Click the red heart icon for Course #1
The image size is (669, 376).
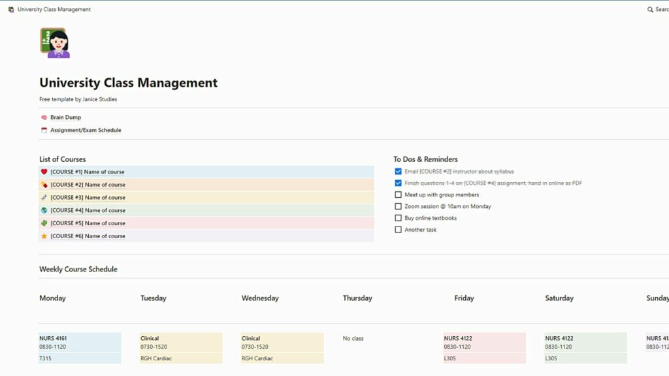[44, 172]
